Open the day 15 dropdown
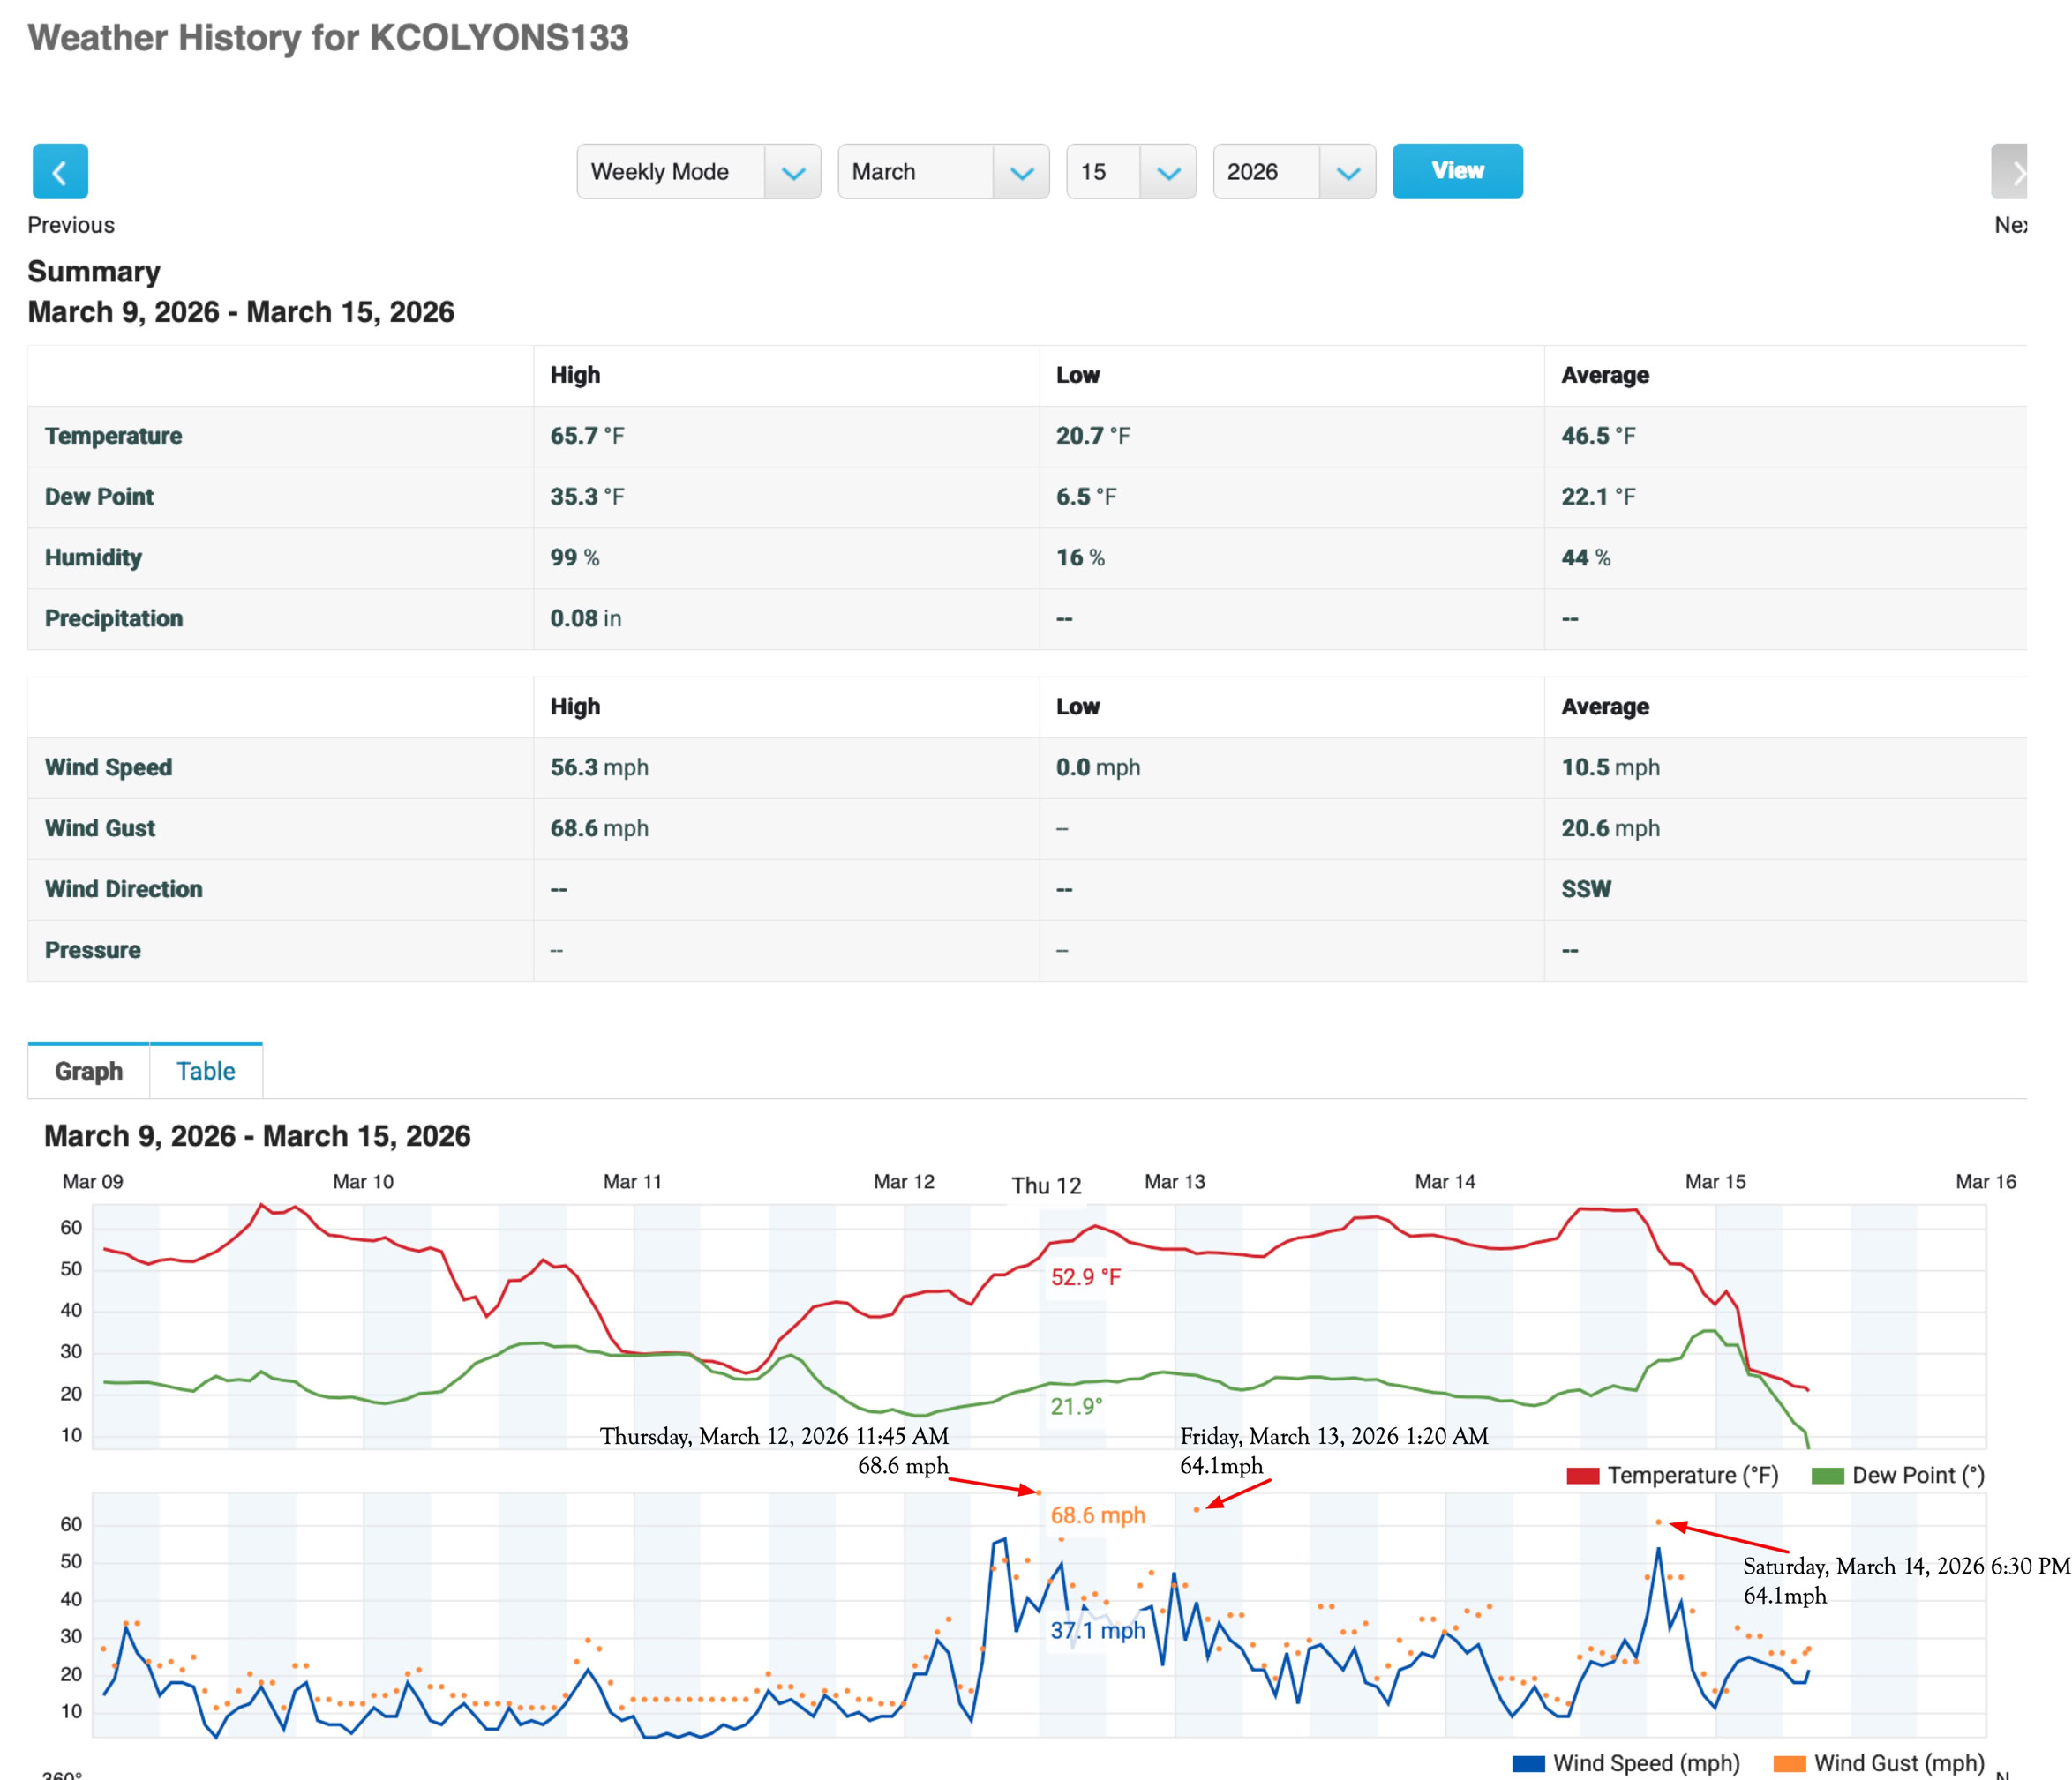This screenshot has width=2072, height=1780. [x=1130, y=172]
